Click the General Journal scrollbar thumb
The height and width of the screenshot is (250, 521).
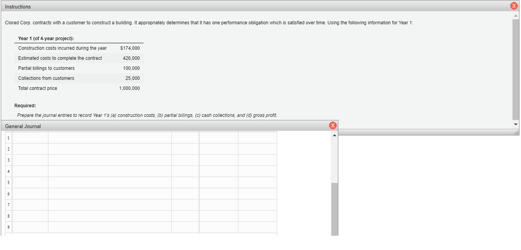tap(334, 209)
